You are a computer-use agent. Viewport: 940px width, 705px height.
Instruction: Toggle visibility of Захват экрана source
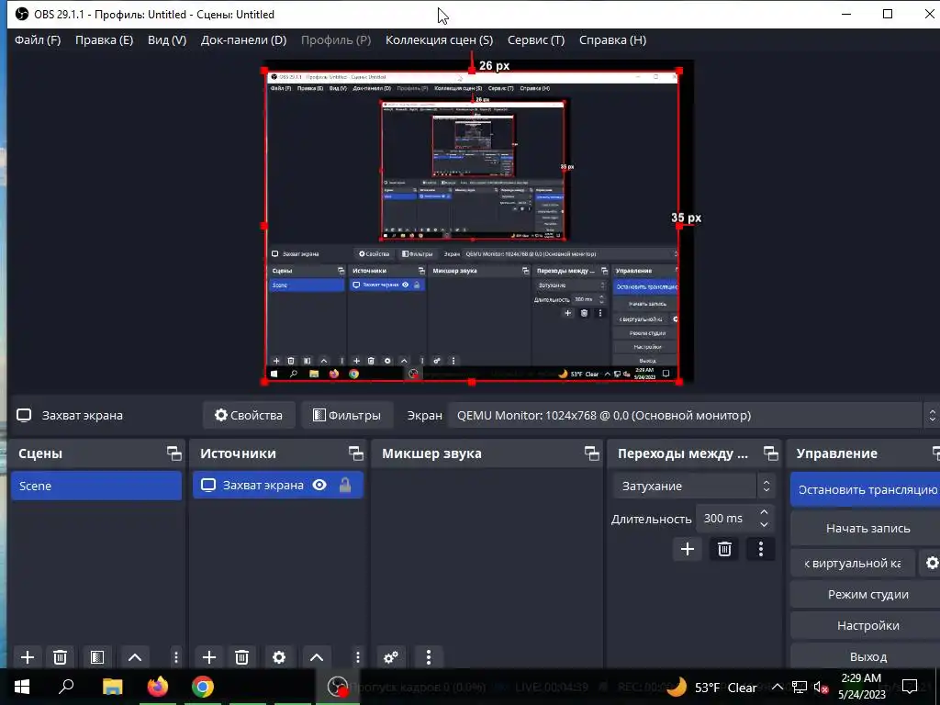point(319,485)
